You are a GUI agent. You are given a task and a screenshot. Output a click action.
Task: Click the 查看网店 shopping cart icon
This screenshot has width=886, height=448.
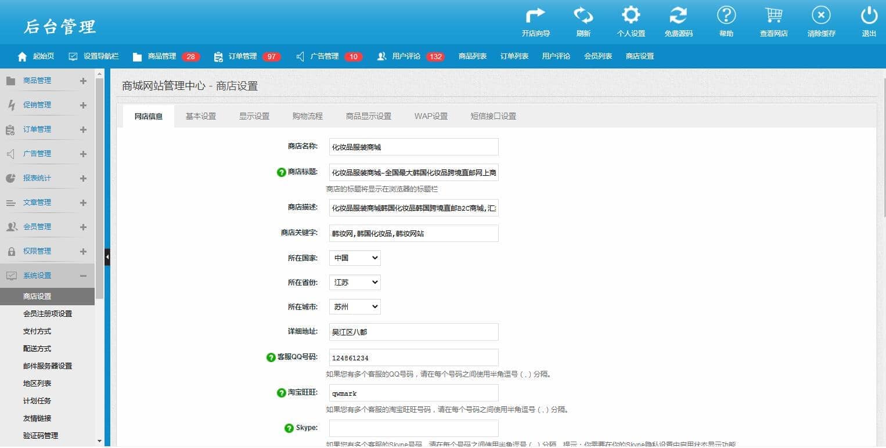773,16
